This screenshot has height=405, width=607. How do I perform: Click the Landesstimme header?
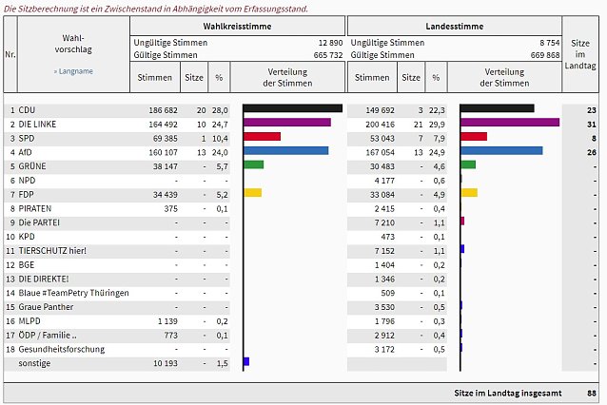point(455,27)
